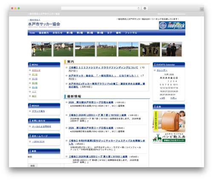This screenshot has width=213, height=180.
Task: Open a new browser tab with the plus button
Action: [x=202, y=9]
